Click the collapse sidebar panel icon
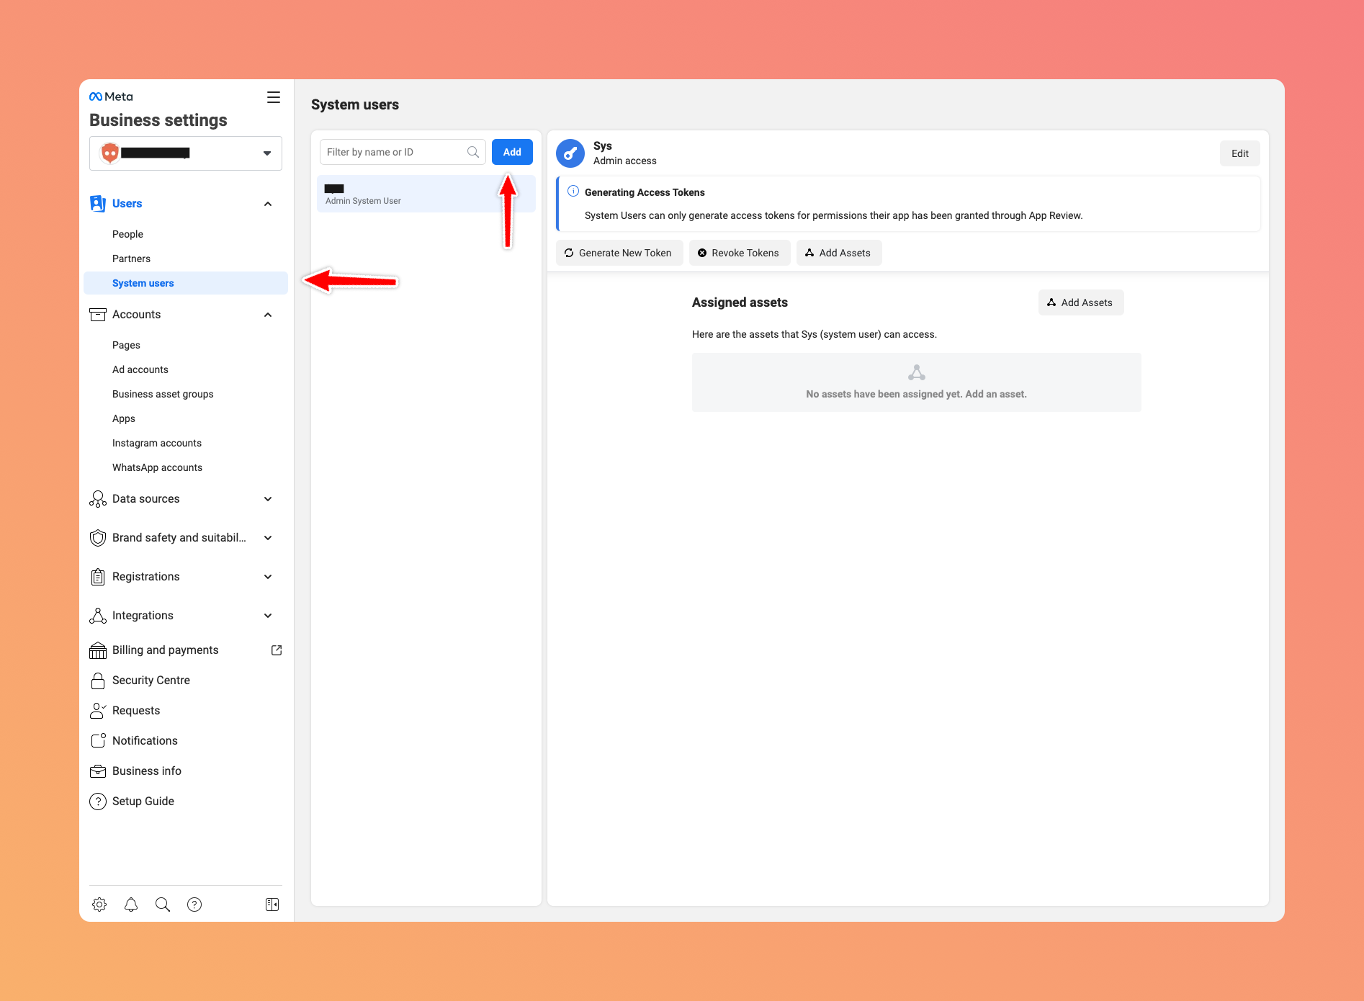This screenshot has width=1364, height=1001. point(272,905)
